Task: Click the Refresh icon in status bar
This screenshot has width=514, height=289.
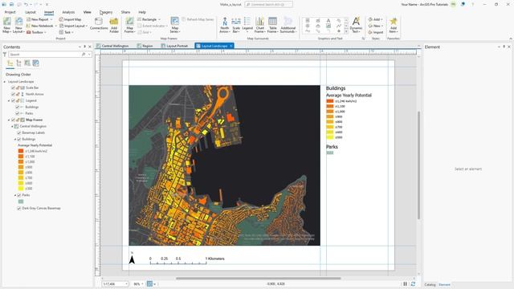Action: click(413, 283)
